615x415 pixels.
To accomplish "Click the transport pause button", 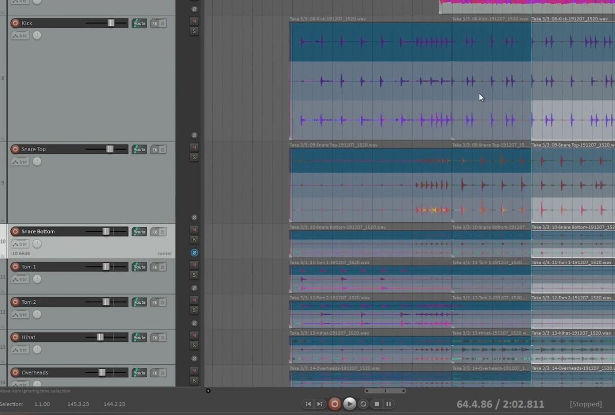I will point(389,404).
